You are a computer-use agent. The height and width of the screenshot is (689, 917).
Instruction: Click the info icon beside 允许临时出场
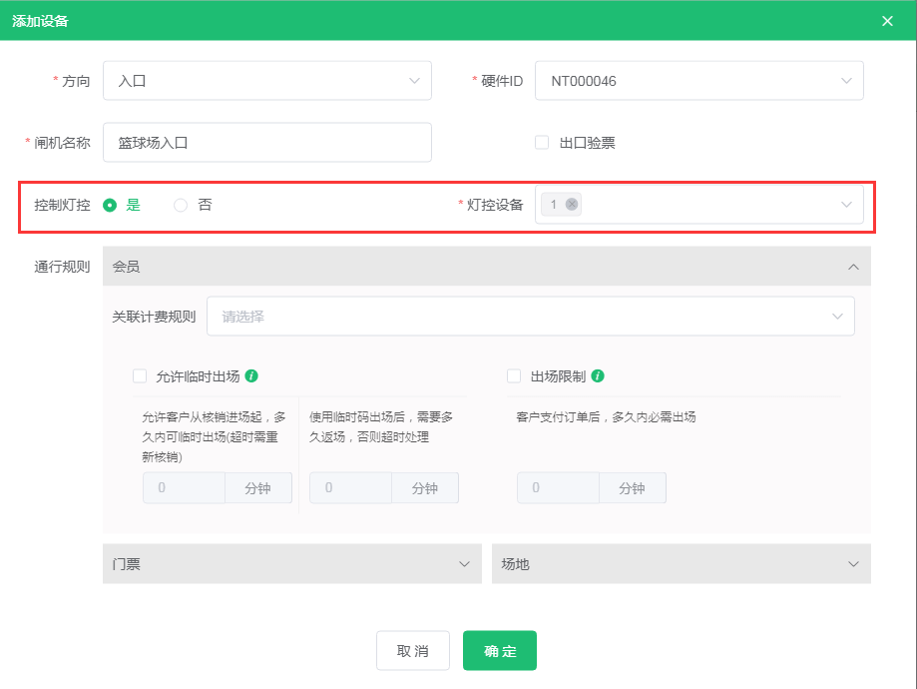click(x=251, y=376)
